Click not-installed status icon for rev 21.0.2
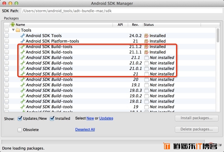This screenshot has height=152, width=224. tap(146, 63)
